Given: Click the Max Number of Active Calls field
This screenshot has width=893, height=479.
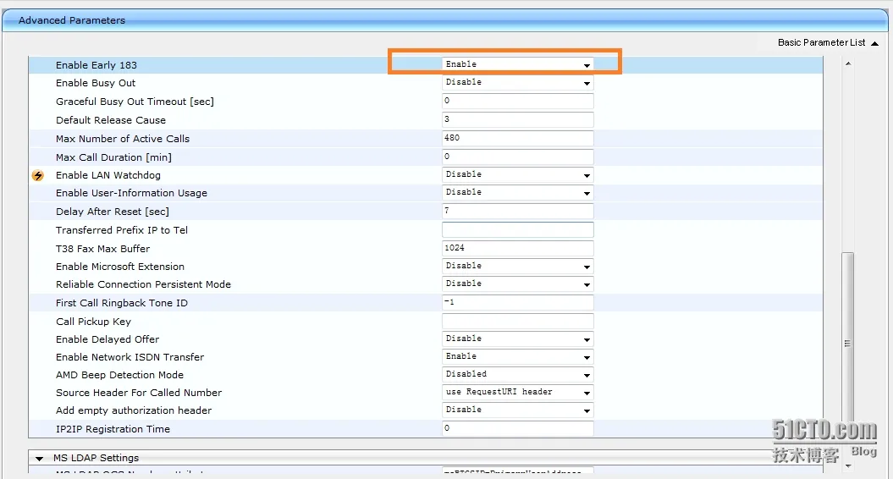Looking at the screenshot, I should click(518, 138).
